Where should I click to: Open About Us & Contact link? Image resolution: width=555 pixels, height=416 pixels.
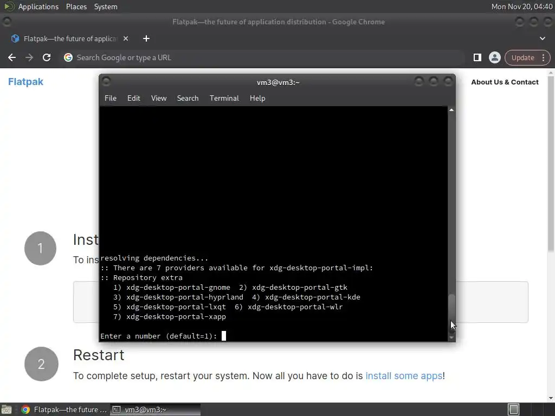[505, 82]
